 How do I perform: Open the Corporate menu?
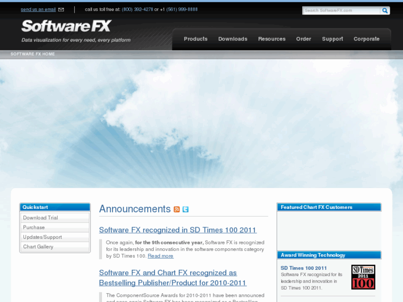click(x=366, y=39)
